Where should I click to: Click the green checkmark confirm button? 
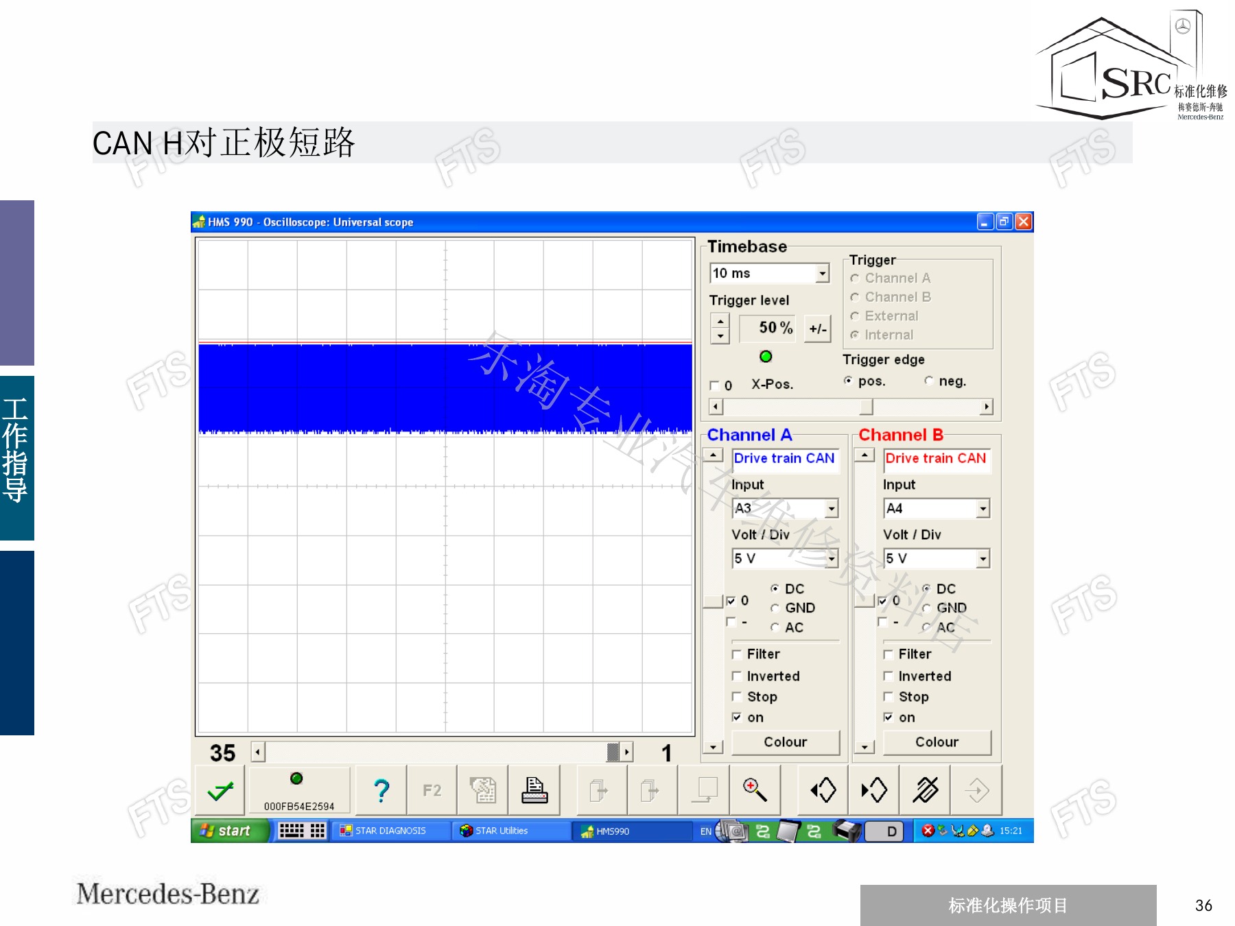[221, 791]
